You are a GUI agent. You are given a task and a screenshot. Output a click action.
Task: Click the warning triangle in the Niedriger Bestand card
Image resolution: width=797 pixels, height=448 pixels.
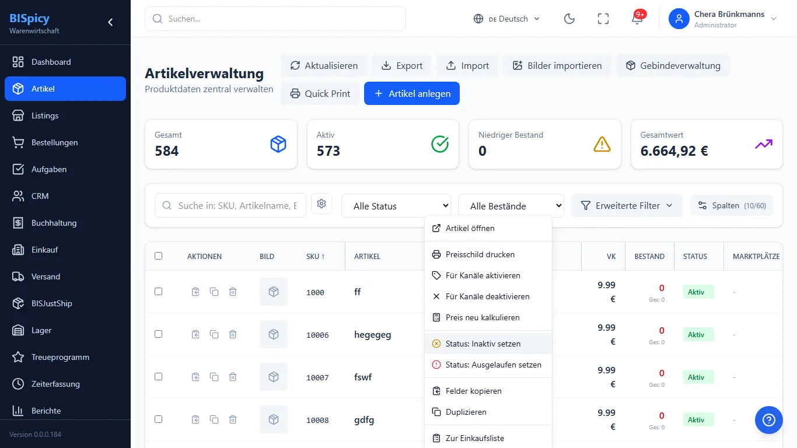pyautogui.click(x=602, y=144)
